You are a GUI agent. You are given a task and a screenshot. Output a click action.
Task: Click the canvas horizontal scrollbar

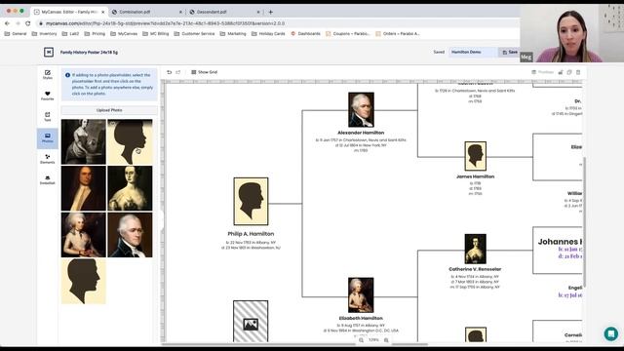[294, 344]
